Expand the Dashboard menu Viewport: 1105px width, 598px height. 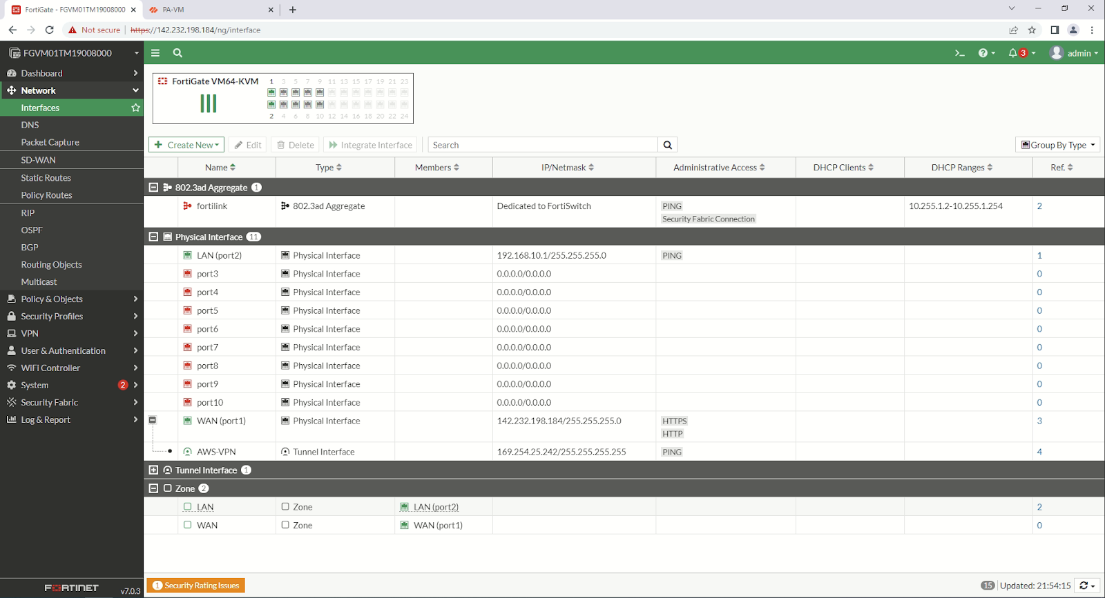[72, 73]
